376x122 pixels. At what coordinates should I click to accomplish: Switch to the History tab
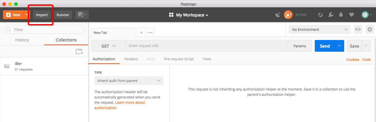point(22,40)
